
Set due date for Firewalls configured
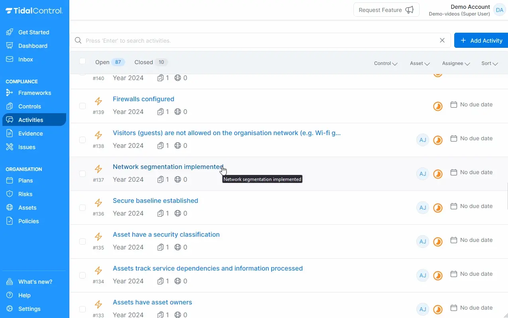[471, 104]
